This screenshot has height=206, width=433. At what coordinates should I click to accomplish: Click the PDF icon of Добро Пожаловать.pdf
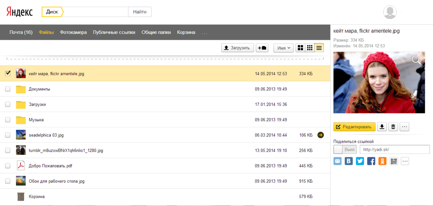(x=21, y=166)
